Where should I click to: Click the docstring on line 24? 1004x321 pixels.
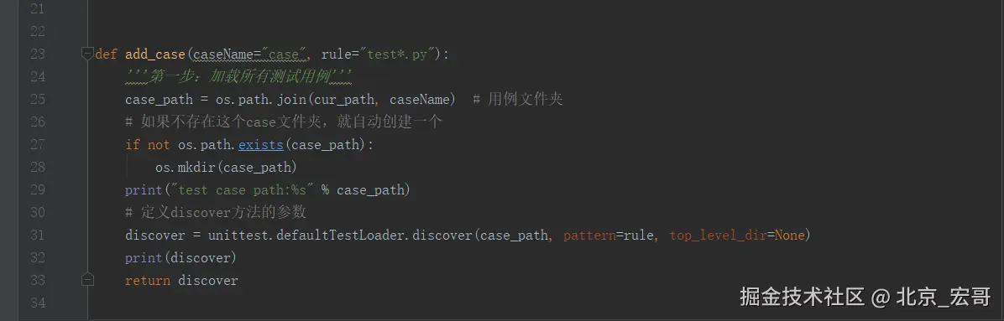tap(239, 77)
